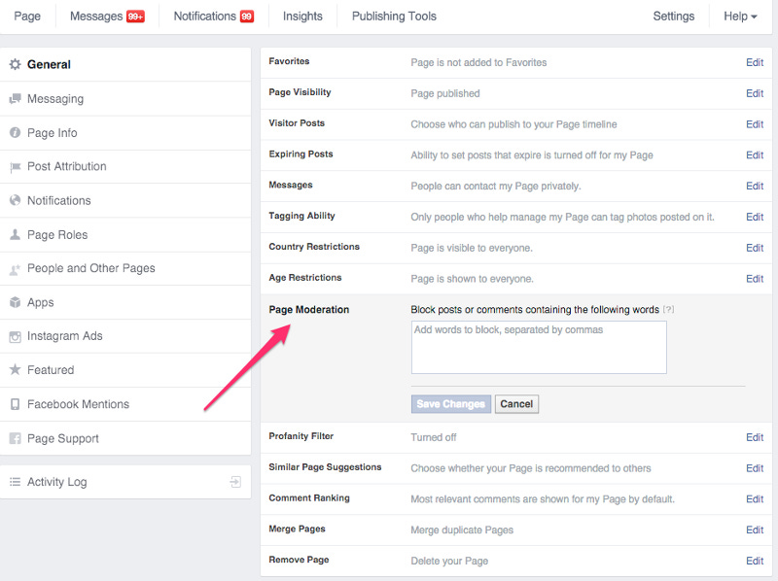Open the Activity Log
The image size is (778, 581).
(x=125, y=482)
